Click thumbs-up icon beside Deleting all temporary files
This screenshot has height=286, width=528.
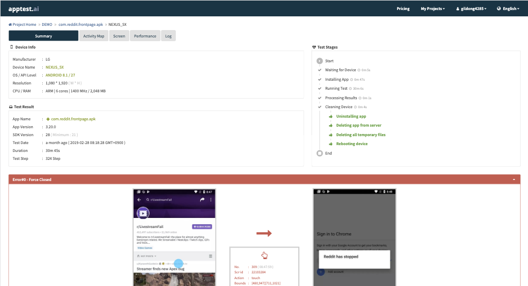click(x=331, y=135)
